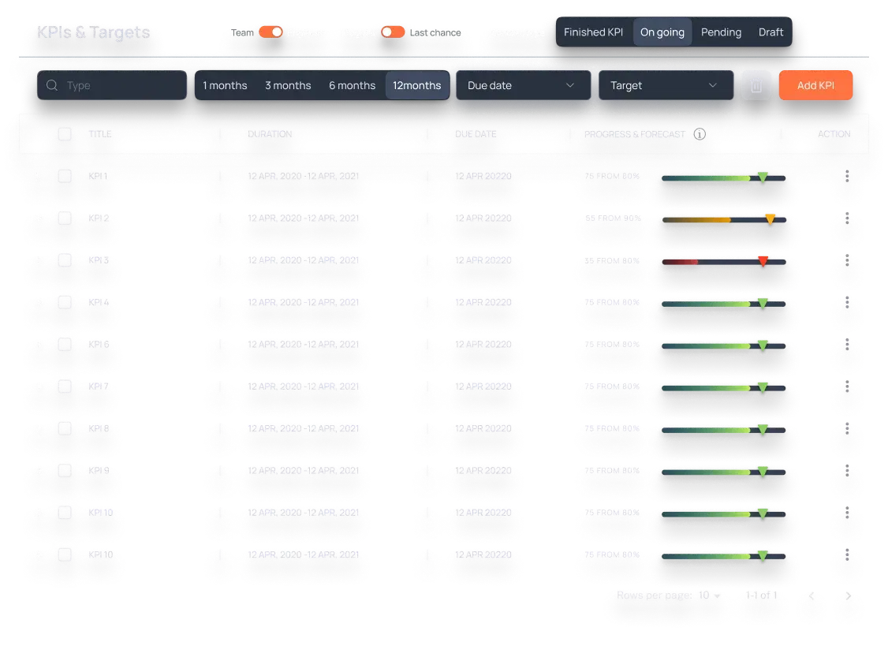Toggle the Team switch

point(271,32)
